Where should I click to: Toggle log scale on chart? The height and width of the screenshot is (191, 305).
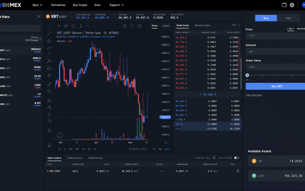point(160,149)
